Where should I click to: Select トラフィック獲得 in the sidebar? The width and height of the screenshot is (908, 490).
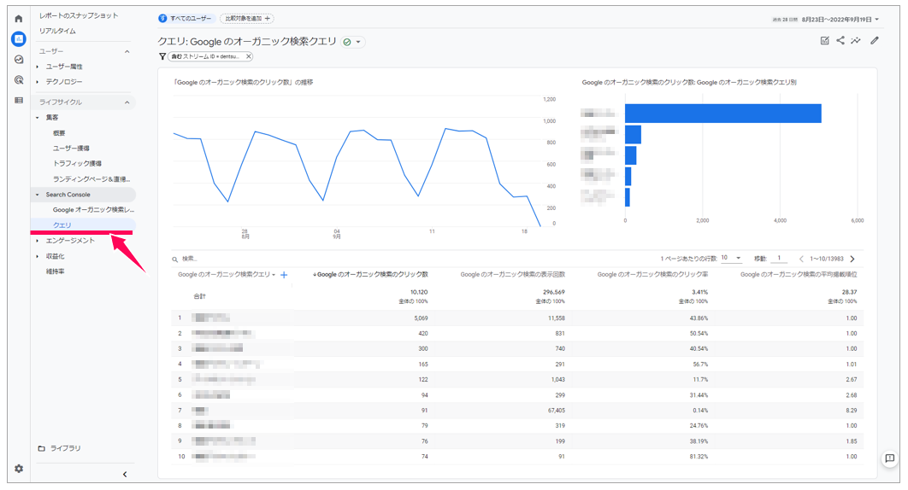coord(77,163)
